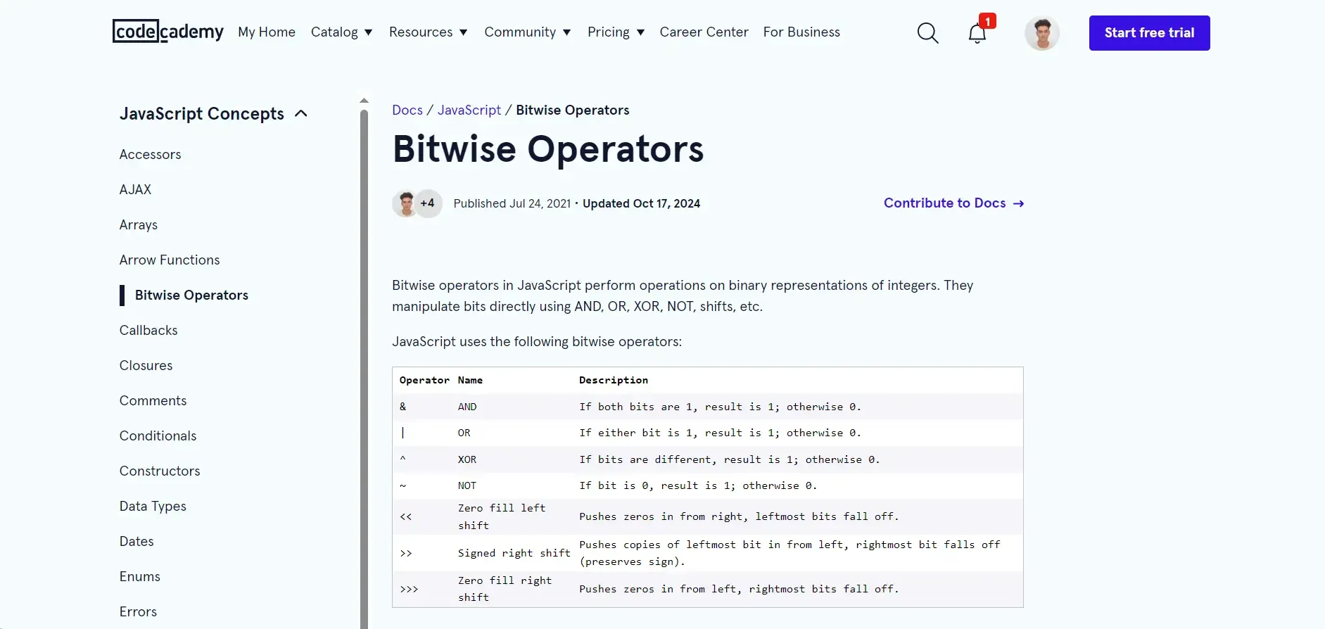The height and width of the screenshot is (629, 1325).
Task: Follow the Docs breadcrumb link
Action: tap(407, 110)
